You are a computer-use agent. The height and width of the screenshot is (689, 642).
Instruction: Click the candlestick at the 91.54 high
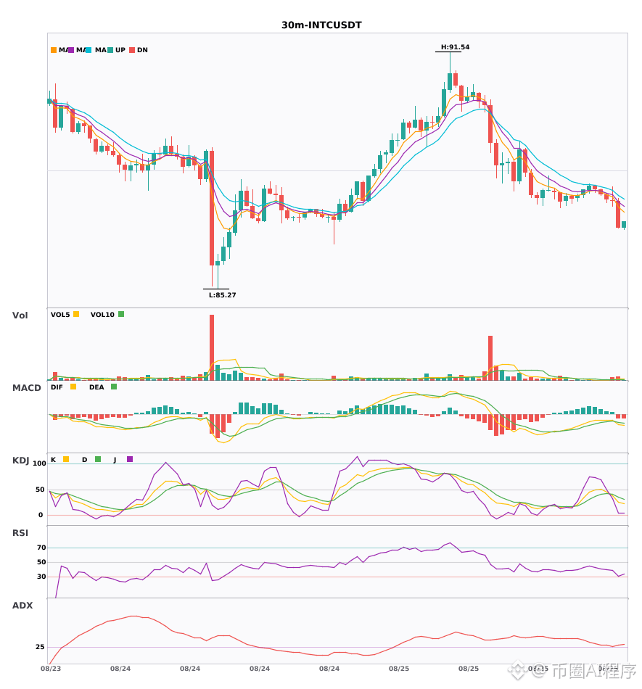450,73
